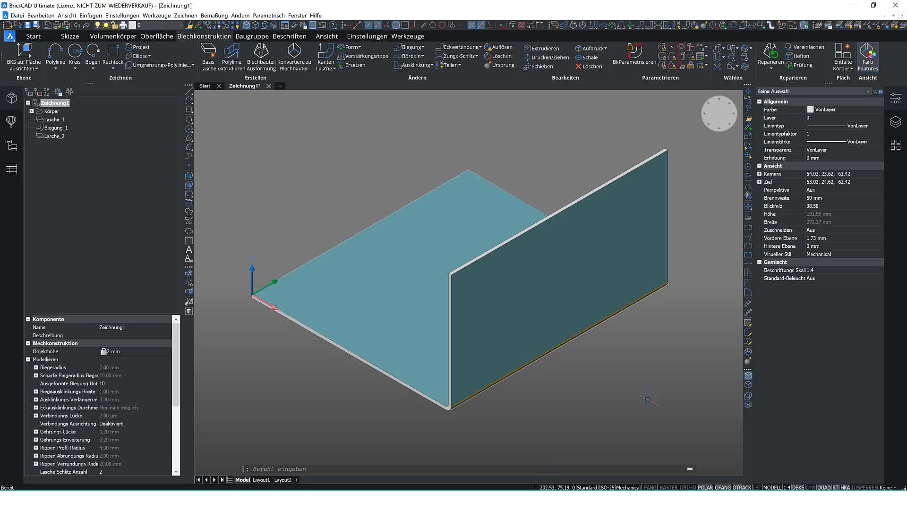
Task: Open the Keine Auswahl combo box
Action: pos(813,91)
